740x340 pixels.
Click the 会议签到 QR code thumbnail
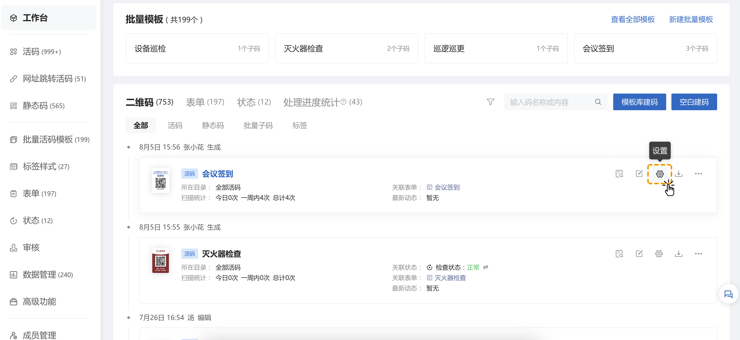pos(160,180)
